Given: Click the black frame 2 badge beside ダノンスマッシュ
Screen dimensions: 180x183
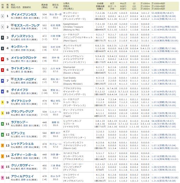Looking at the screenshot, I should point(2,38).
